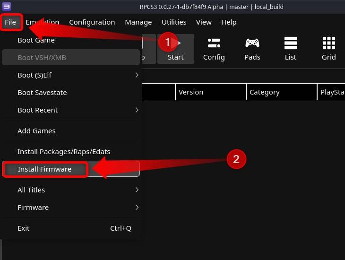The height and width of the screenshot is (260, 345).
Task: Switch to Grid view icon
Action: pyautogui.click(x=328, y=43)
